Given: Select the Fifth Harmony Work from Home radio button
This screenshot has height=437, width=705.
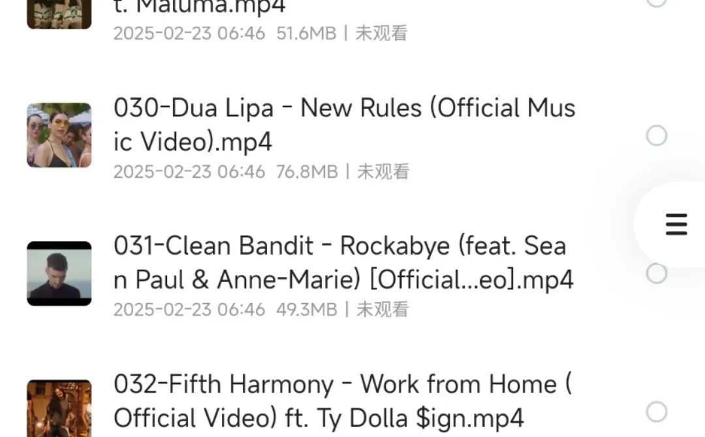Looking at the screenshot, I should pyautogui.click(x=657, y=412).
